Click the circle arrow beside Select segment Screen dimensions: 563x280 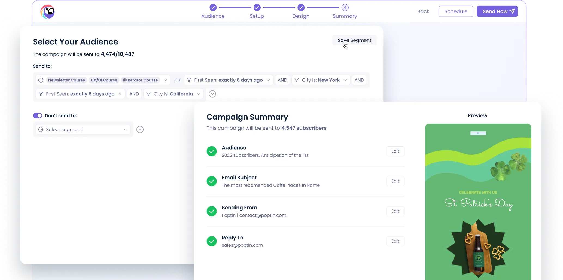(x=140, y=129)
